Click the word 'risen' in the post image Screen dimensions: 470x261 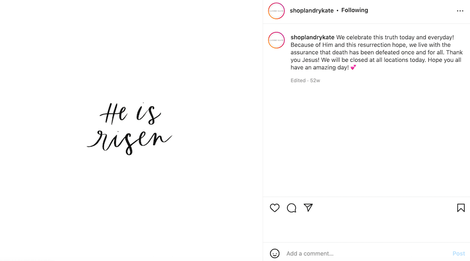pyautogui.click(x=130, y=141)
